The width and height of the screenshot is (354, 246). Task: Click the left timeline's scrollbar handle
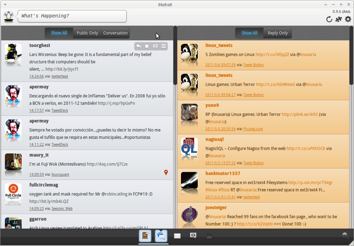175,55
